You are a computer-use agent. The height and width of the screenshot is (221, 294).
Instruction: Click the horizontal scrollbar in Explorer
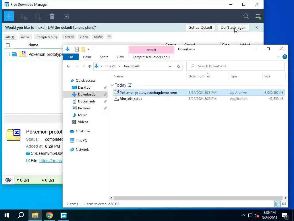pos(198,198)
